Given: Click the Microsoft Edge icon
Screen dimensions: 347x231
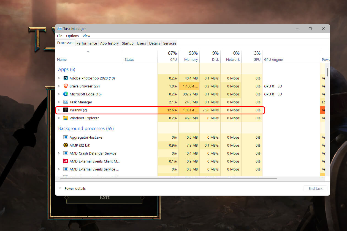Looking at the screenshot, I should click(x=66, y=94).
